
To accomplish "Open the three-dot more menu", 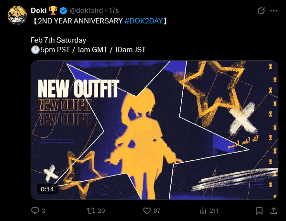I will [274, 11].
